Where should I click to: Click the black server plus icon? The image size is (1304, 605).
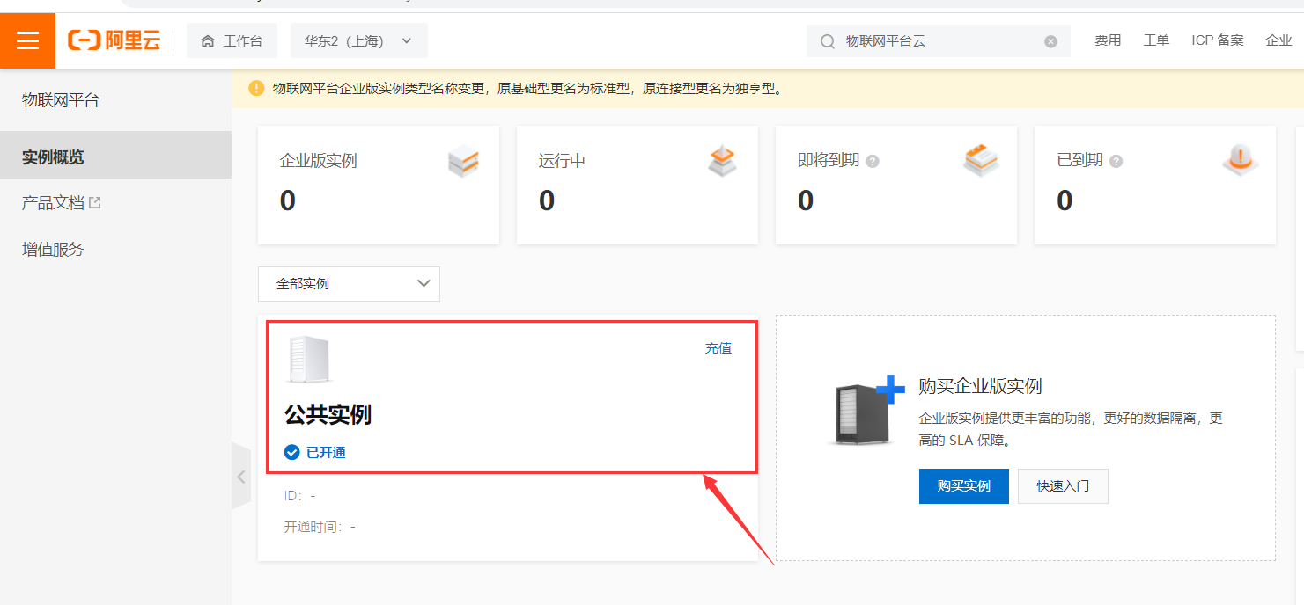click(x=868, y=412)
